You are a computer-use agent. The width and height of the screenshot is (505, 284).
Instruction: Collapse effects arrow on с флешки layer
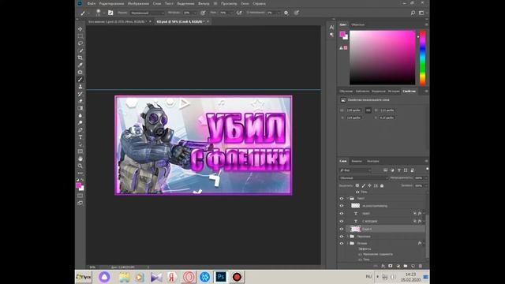pos(424,221)
